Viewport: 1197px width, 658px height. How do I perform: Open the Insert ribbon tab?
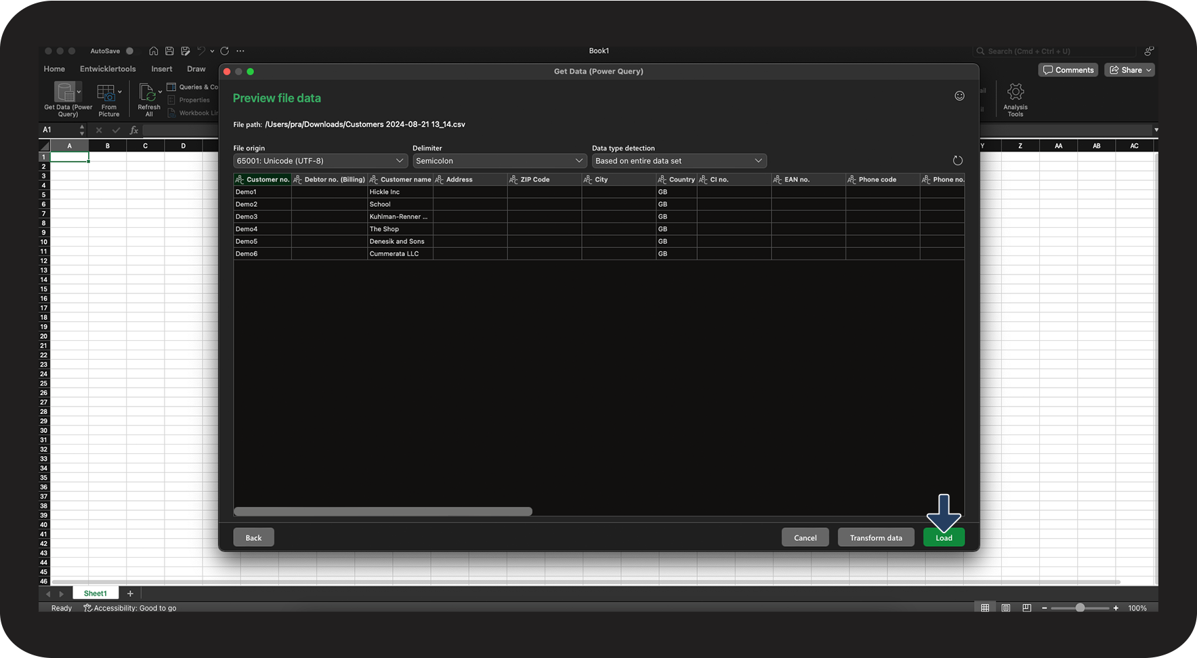tap(161, 69)
